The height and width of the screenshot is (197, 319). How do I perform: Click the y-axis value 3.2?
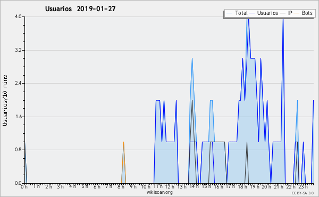point(18,50)
